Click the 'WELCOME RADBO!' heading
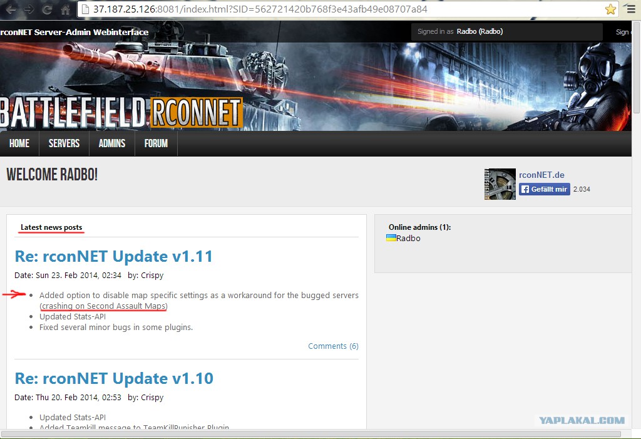The width and height of the screenshot is (641, 439). pyautogui.click(x=52, y=175)
